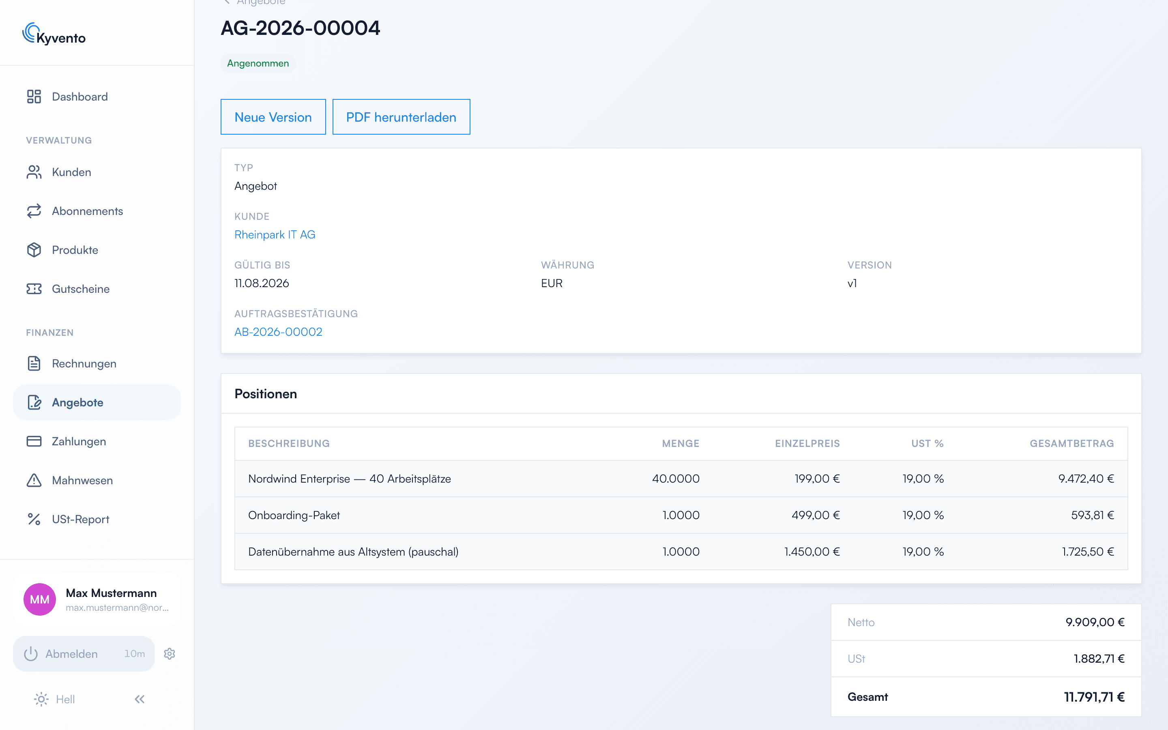Click the Beschreibung column header
This screenshot has width=1168, height=730.
tap(289, 443)
